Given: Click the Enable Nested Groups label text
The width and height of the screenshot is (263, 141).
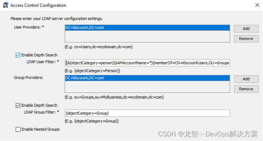Looking at the screenshot, I should pos(40,129).
